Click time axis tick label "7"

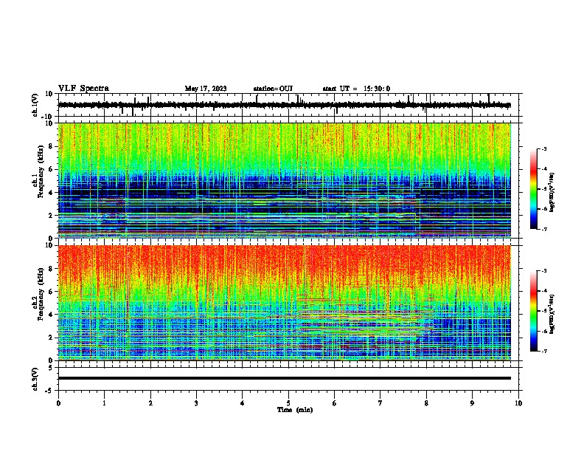coord(380,403)
